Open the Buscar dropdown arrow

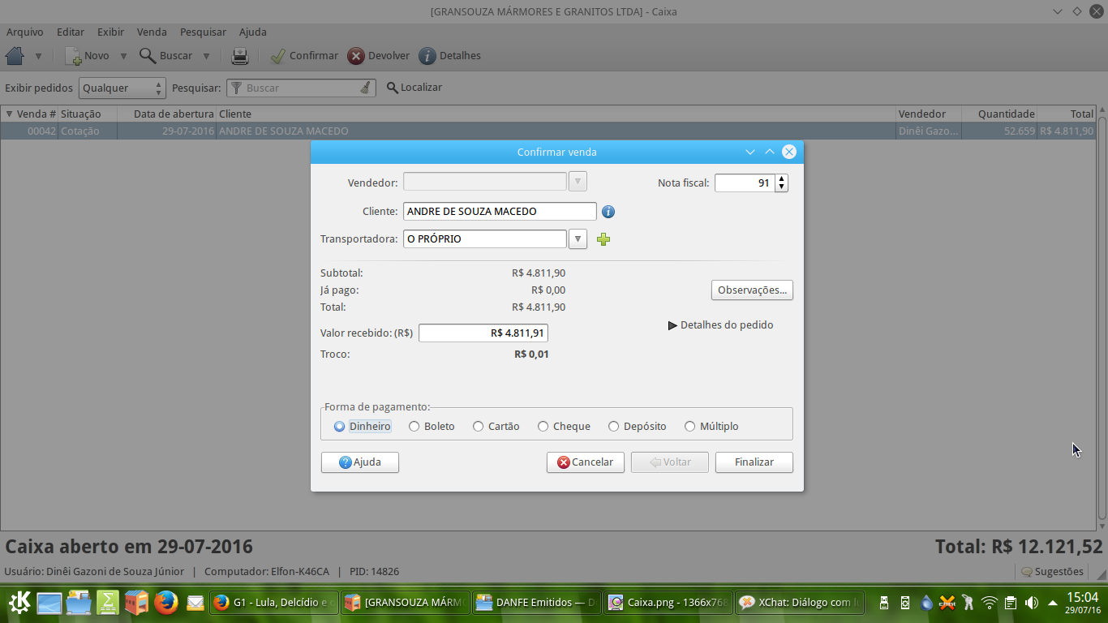[206, 56]
